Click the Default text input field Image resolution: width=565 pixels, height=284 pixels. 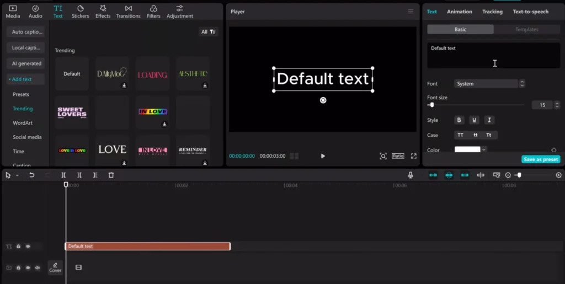point(493,56)
